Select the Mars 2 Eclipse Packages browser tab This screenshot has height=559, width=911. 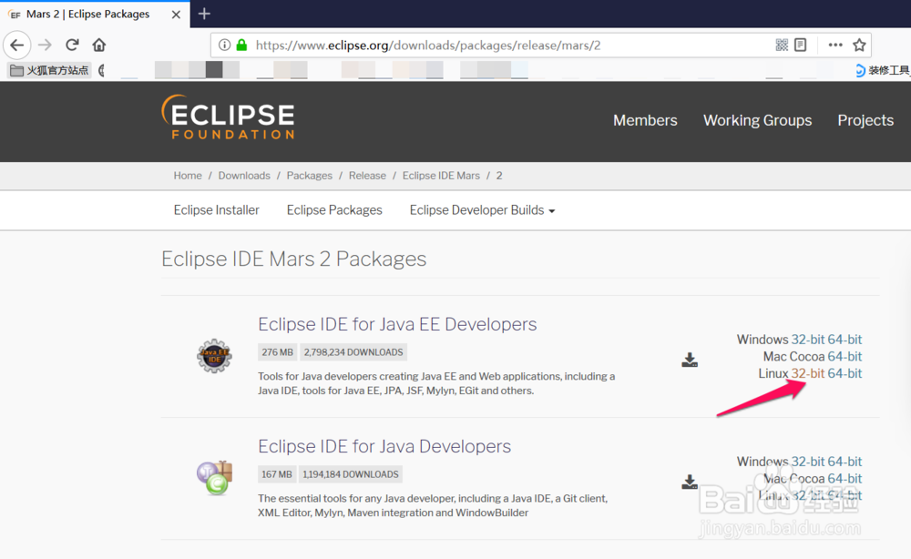91,14
